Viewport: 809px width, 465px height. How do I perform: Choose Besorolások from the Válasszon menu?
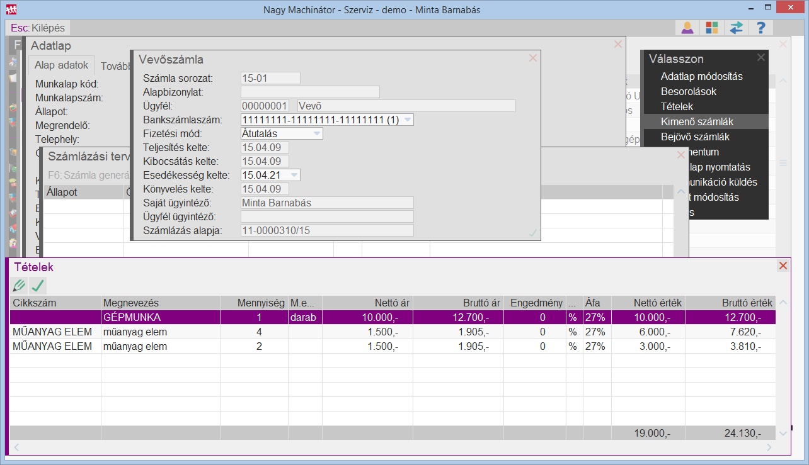tap(689, 92)
